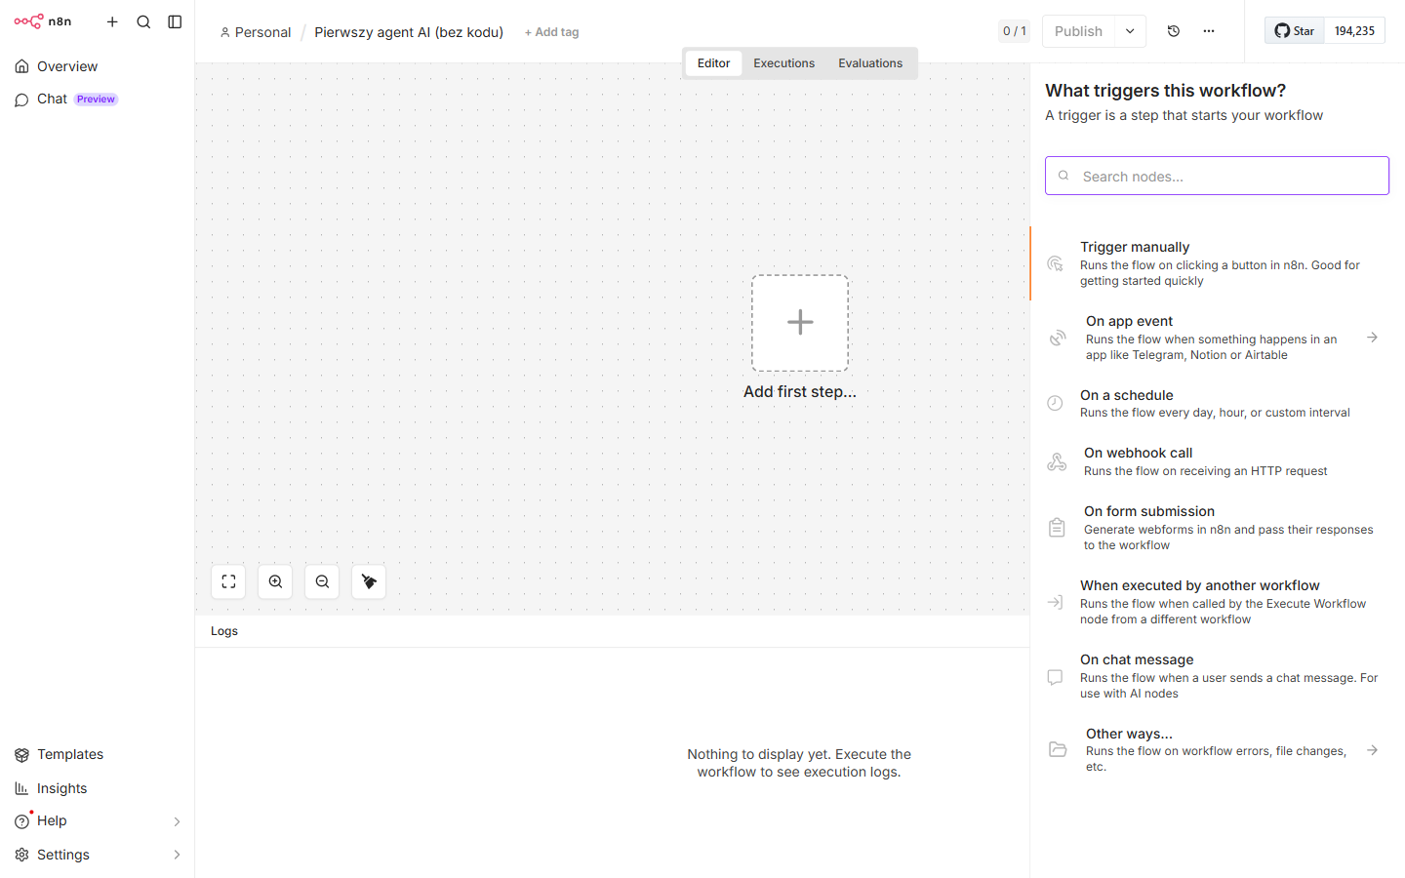Open search with the magnifier icon
The height and width of the screenshot is (878, 1405).
tap(143, 21)
